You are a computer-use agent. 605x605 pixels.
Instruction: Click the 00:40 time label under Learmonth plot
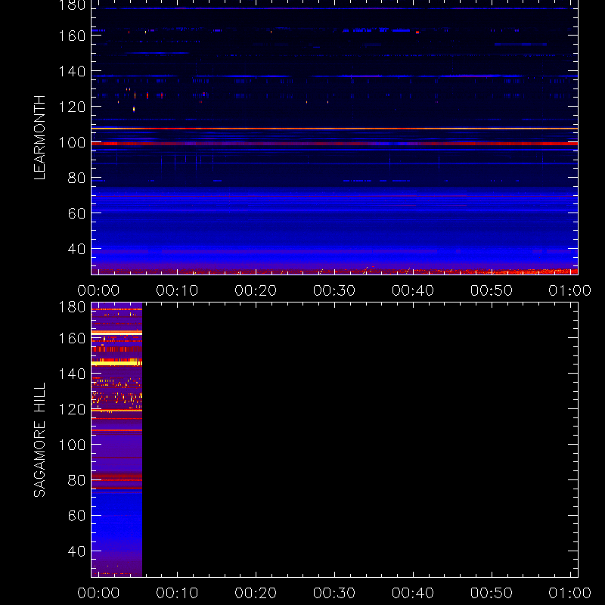[413, 290]
